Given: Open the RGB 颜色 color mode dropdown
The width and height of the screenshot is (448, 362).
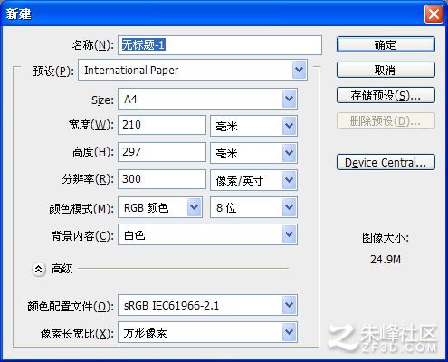Looking at the screenshot, I should click(160, 207).
